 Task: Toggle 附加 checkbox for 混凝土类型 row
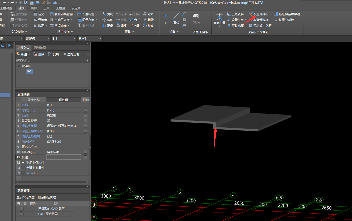coord(86,126)
